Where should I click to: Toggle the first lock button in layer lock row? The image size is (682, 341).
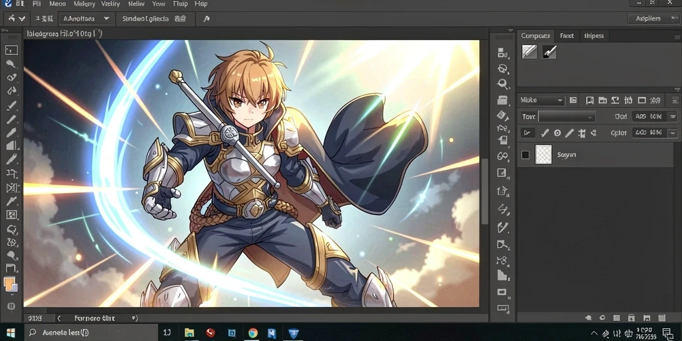point(528,133)
